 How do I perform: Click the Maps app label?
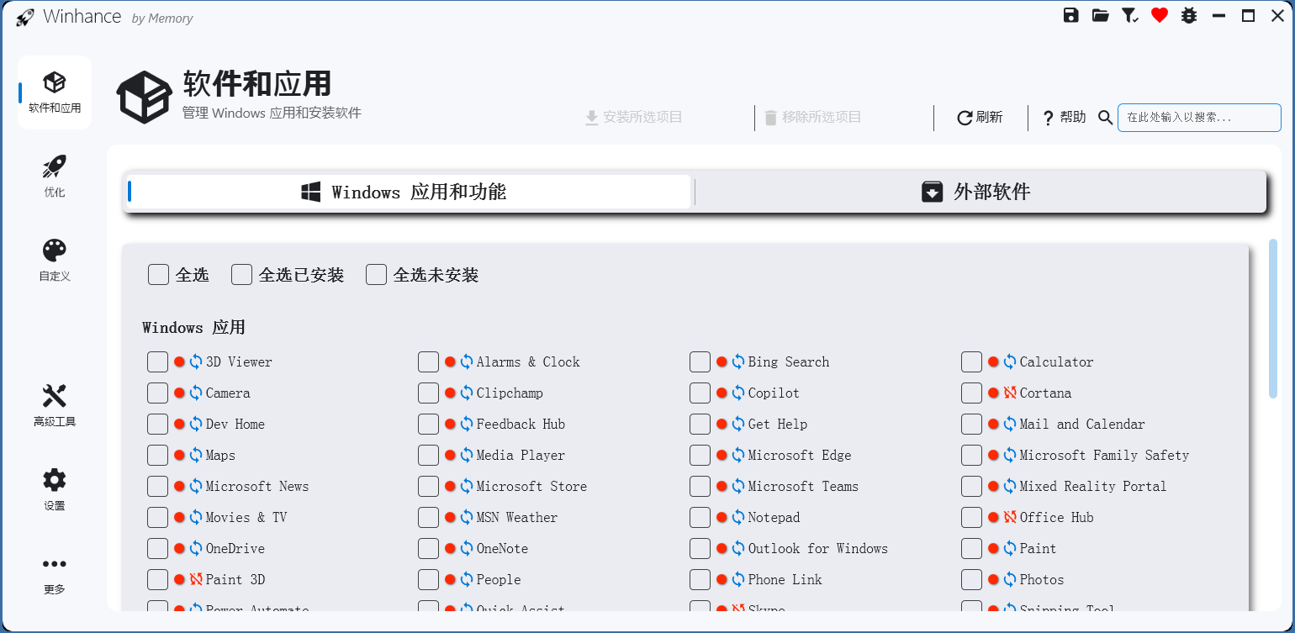pyautogui.click(x=220, y=456)
